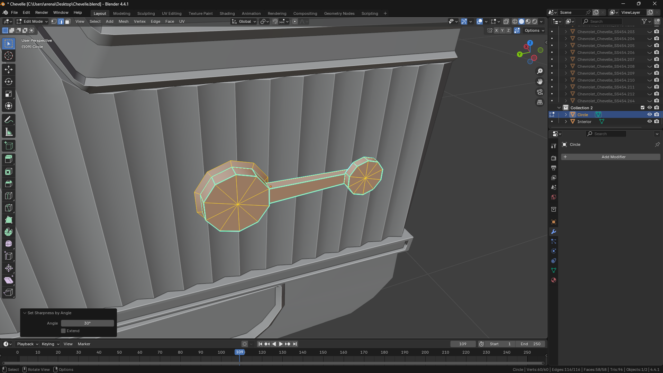
Task: Activate the Edge Slide tool
Action: (9, 256)
